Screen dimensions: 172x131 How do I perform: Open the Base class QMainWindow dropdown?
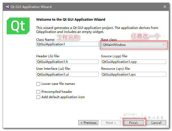coord(134,45)
